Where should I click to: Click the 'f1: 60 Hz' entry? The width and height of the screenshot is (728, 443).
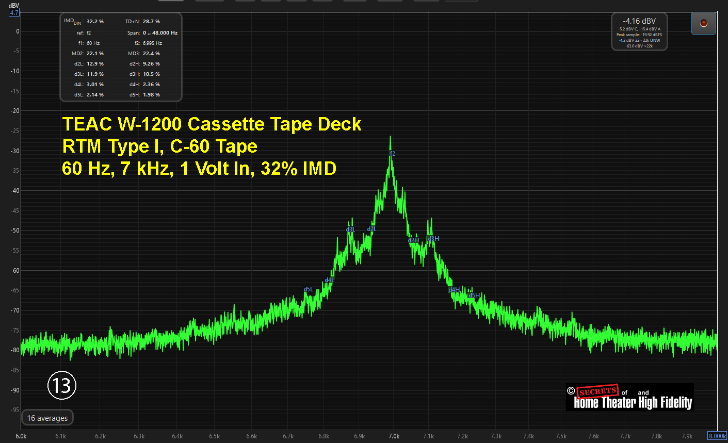(x=89, y=43)
